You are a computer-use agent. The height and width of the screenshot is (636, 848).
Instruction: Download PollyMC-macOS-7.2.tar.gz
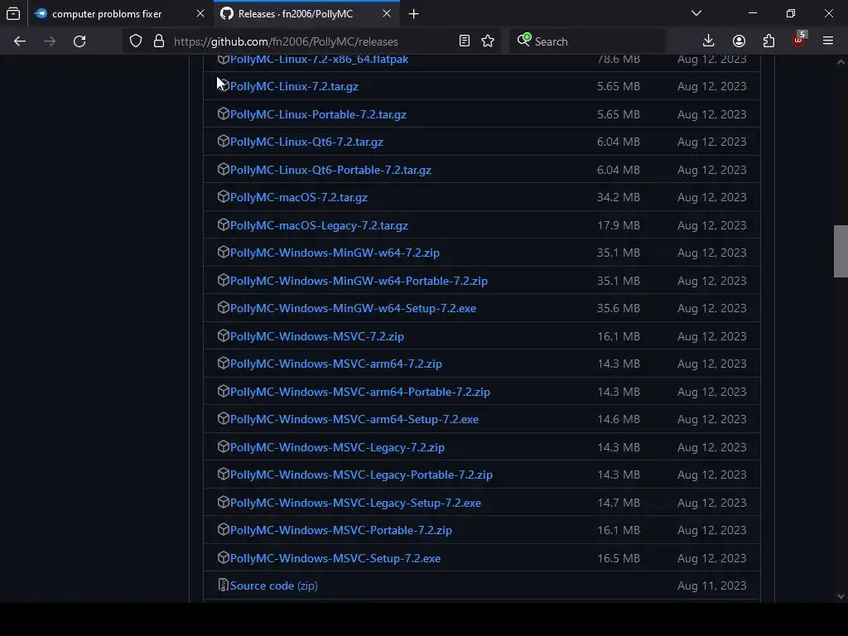(298, 197)
